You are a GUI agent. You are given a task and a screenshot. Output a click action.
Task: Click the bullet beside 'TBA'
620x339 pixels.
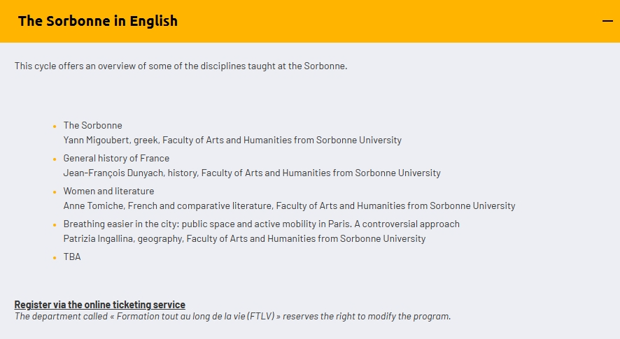[x=55, y=258]
